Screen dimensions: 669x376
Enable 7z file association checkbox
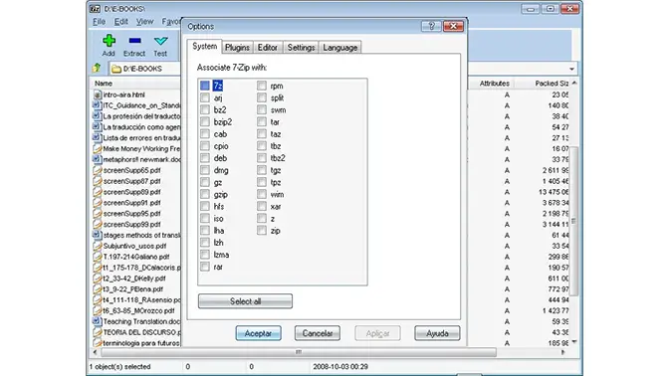coord(205,86)
